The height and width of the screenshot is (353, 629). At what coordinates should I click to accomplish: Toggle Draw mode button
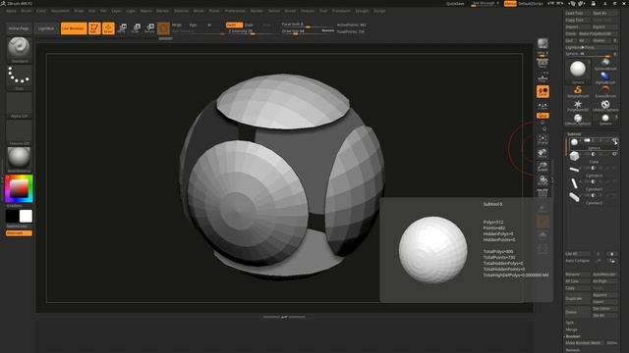click(x=108, y=28)
